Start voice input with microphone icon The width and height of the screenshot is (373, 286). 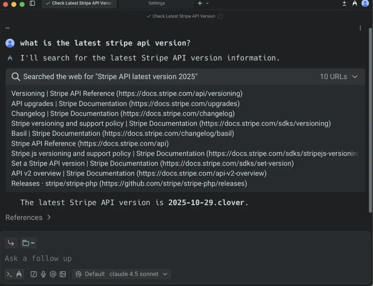(x=43, y=274)
